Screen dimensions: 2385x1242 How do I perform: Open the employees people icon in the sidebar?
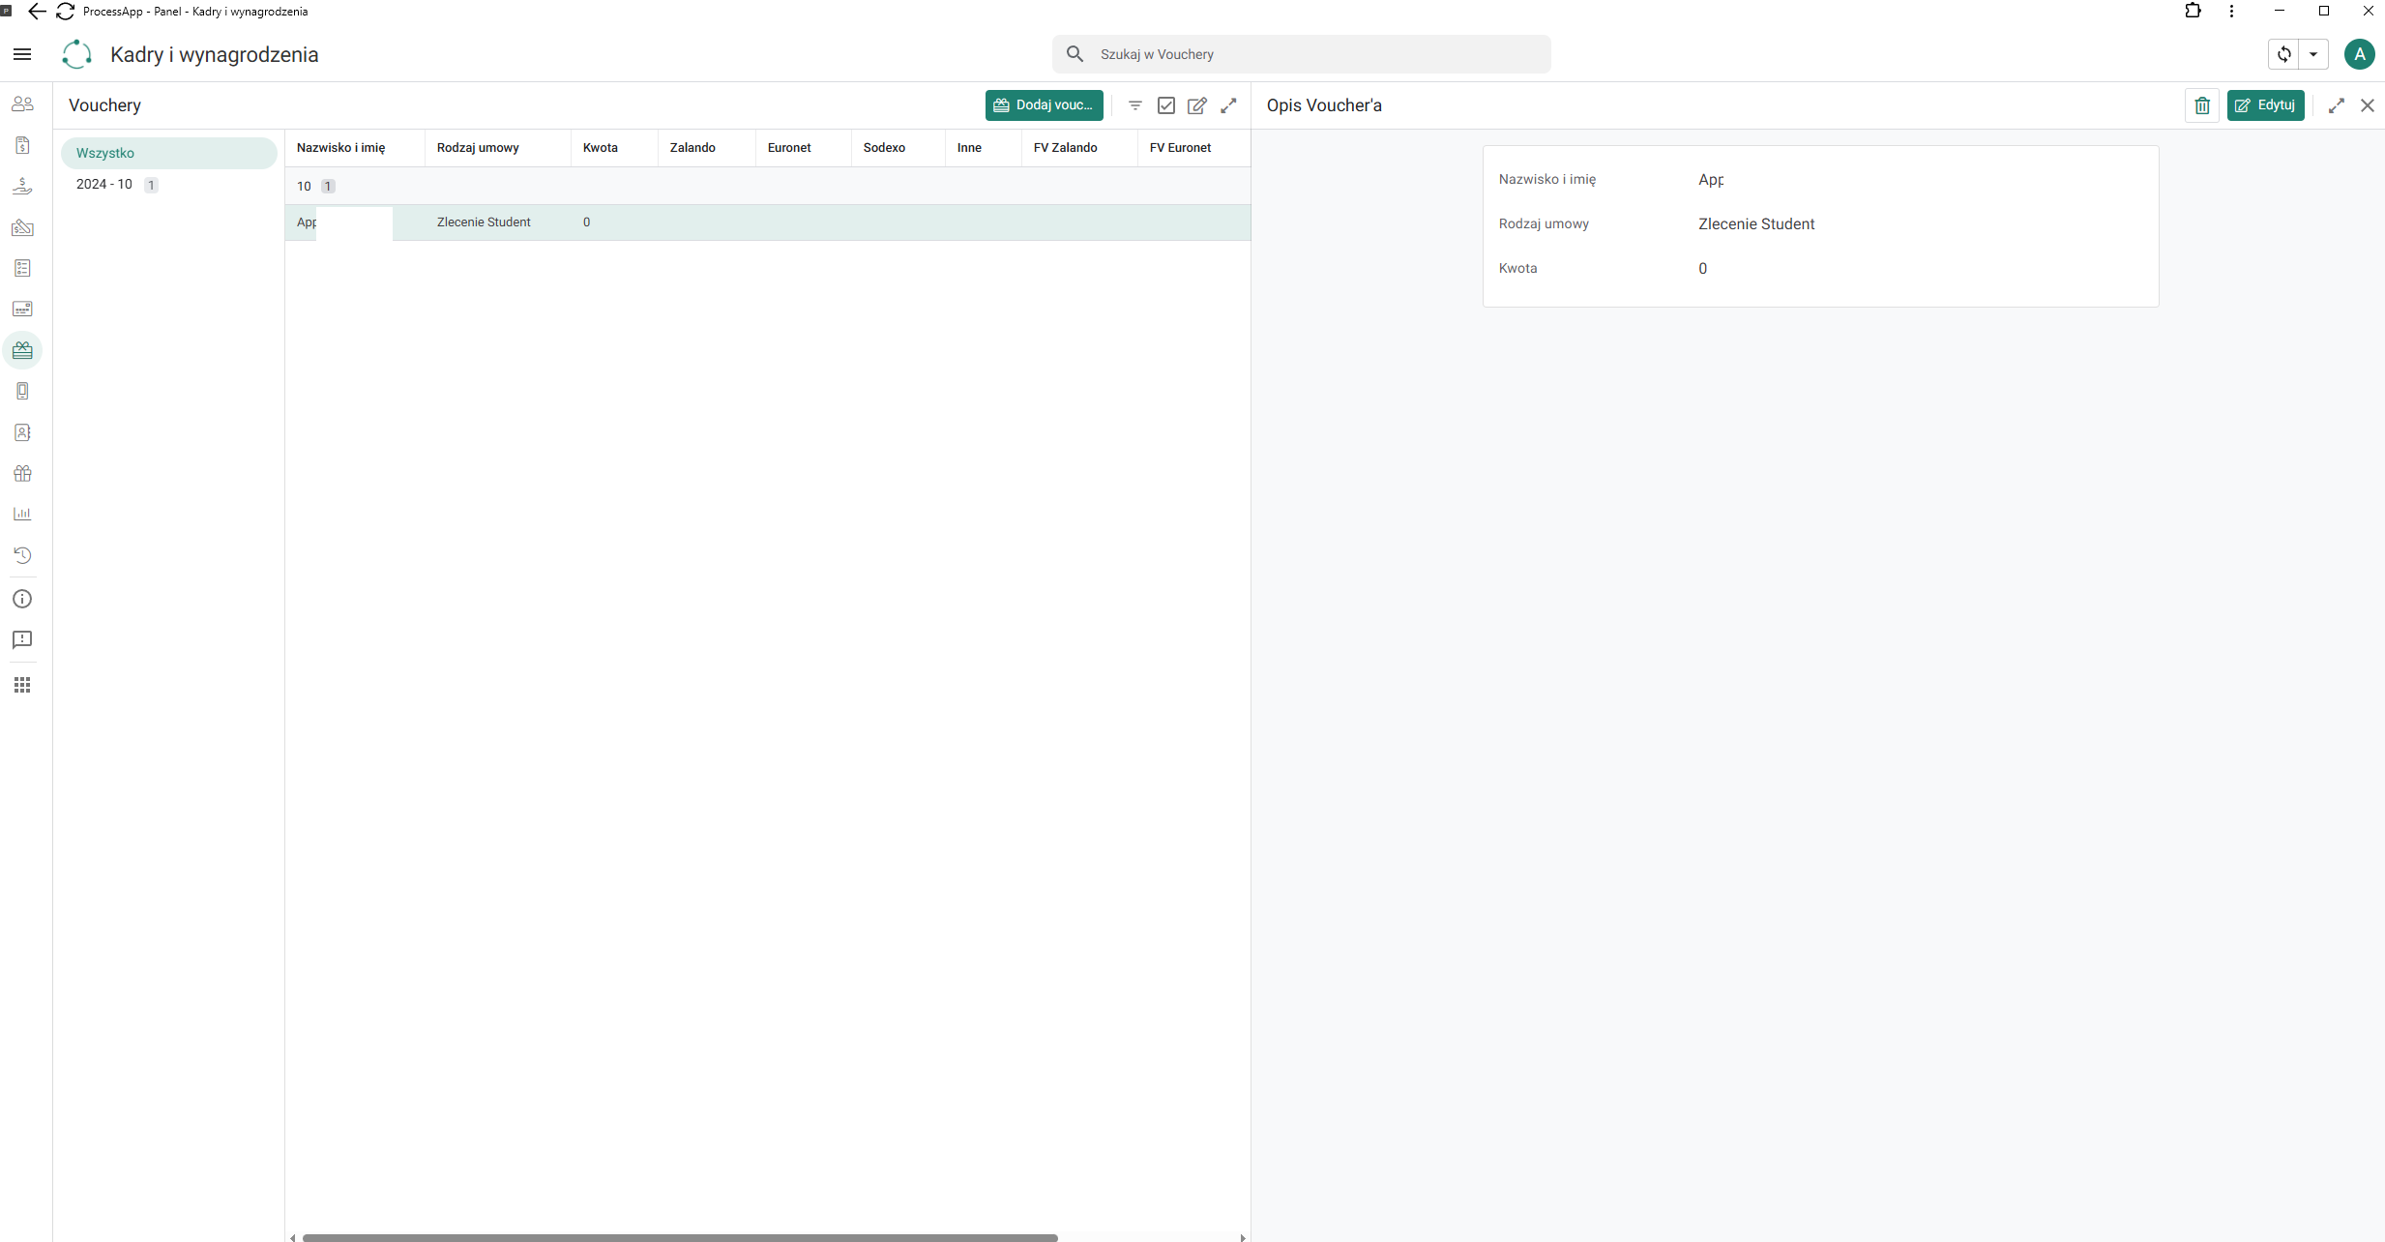[22, 103]
